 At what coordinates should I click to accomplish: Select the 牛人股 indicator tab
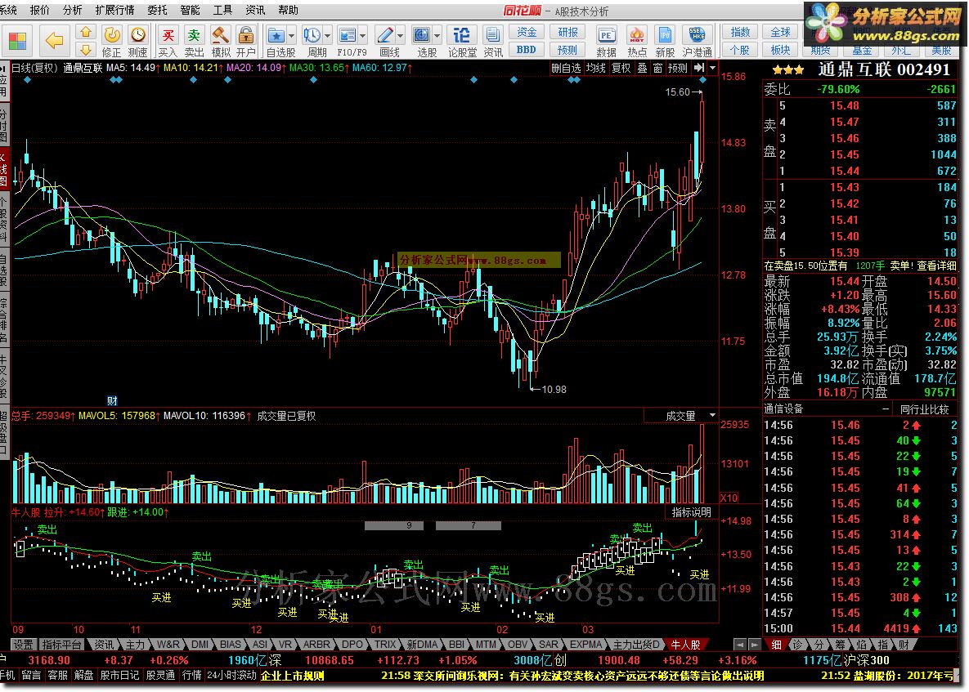[x=685, y=645]
